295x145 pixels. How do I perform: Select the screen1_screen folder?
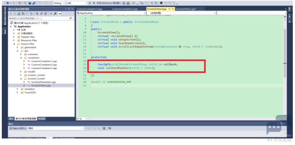(x=36, y=75)
